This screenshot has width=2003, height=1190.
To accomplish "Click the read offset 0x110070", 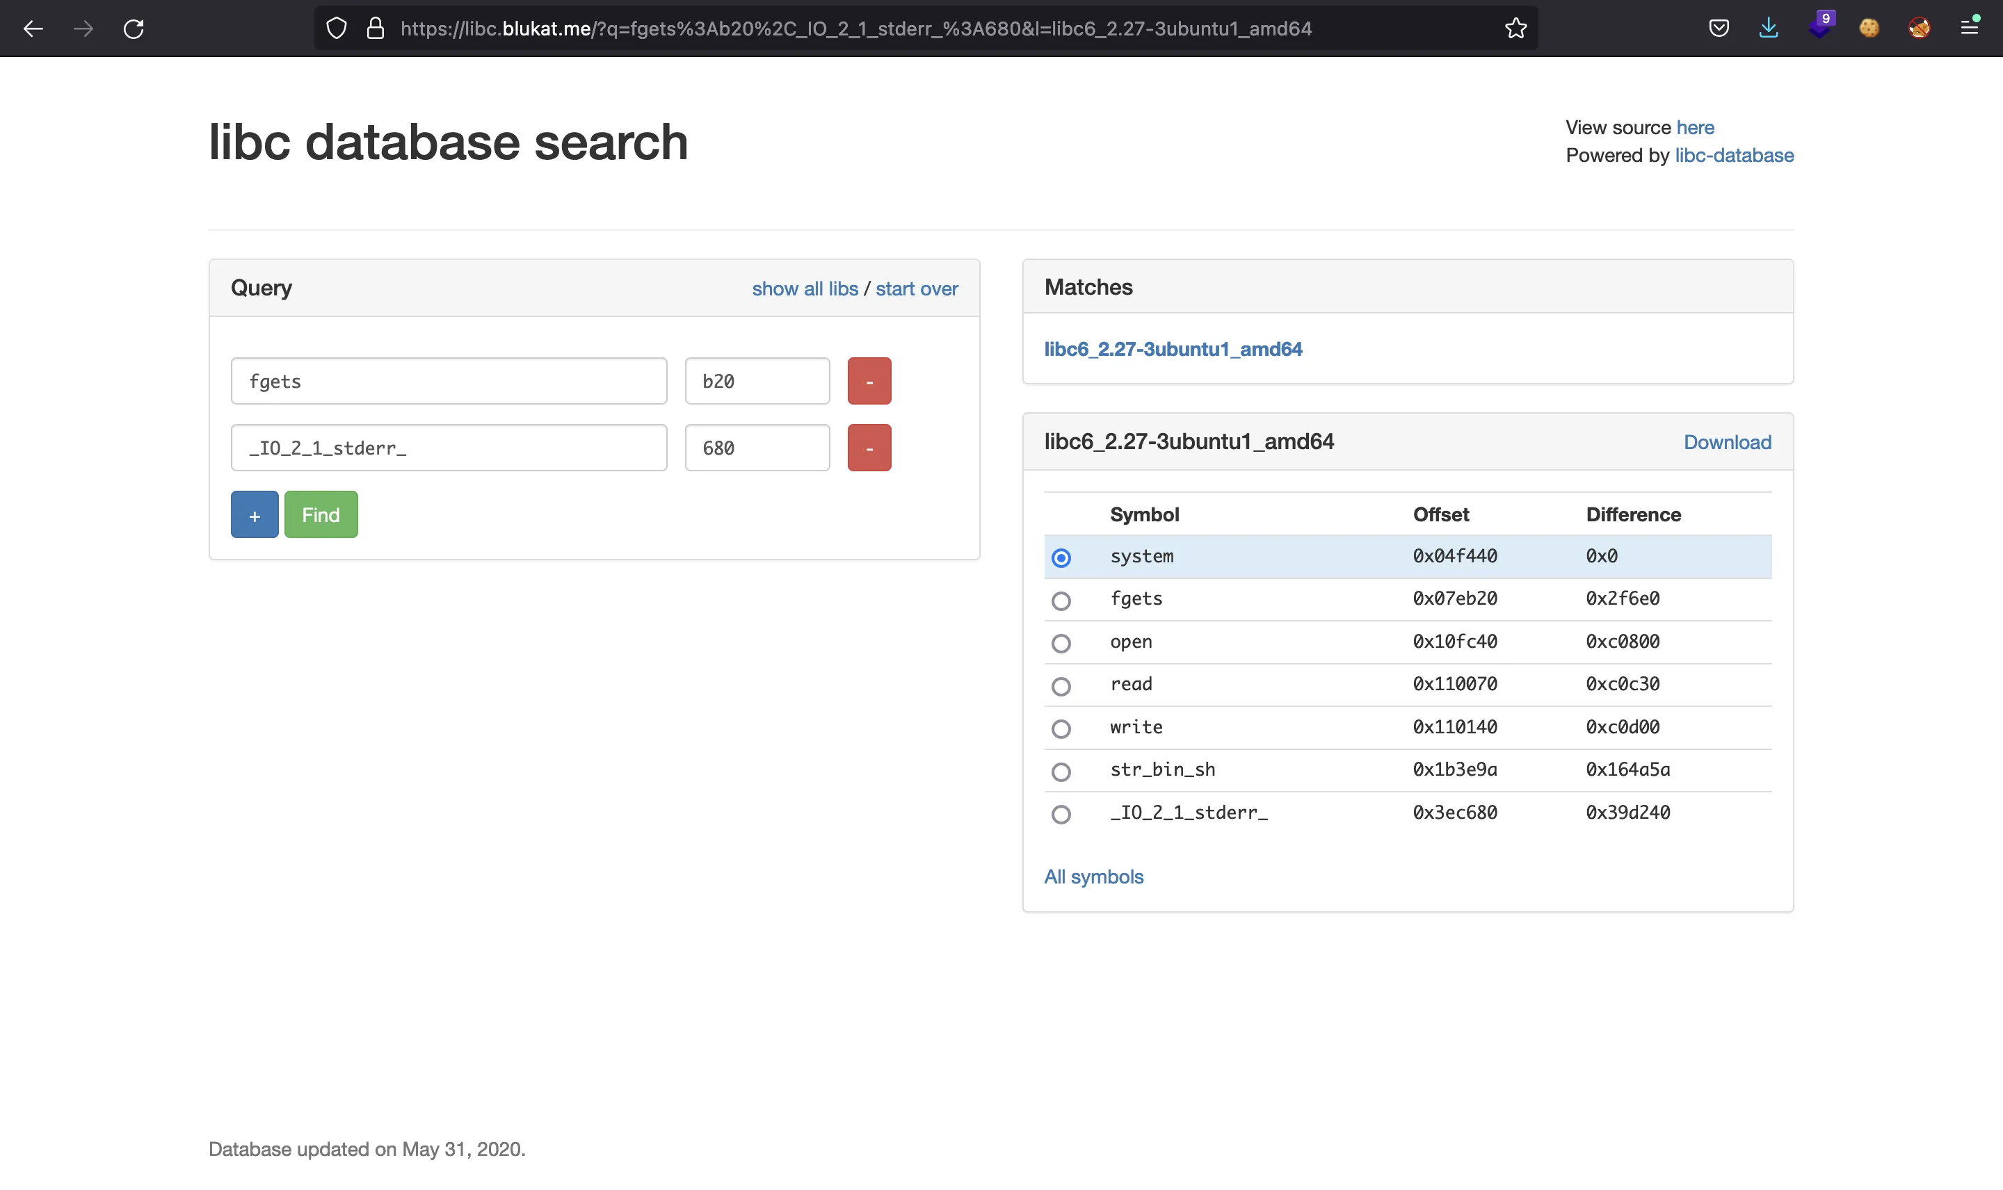I will tap(1454, 684).
